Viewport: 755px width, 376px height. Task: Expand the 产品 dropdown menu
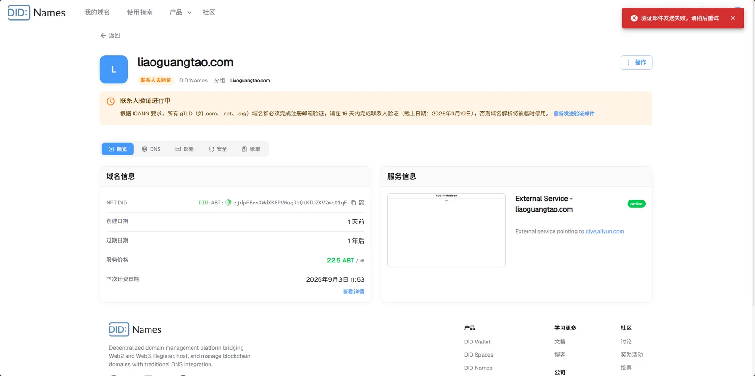(180, 12)
